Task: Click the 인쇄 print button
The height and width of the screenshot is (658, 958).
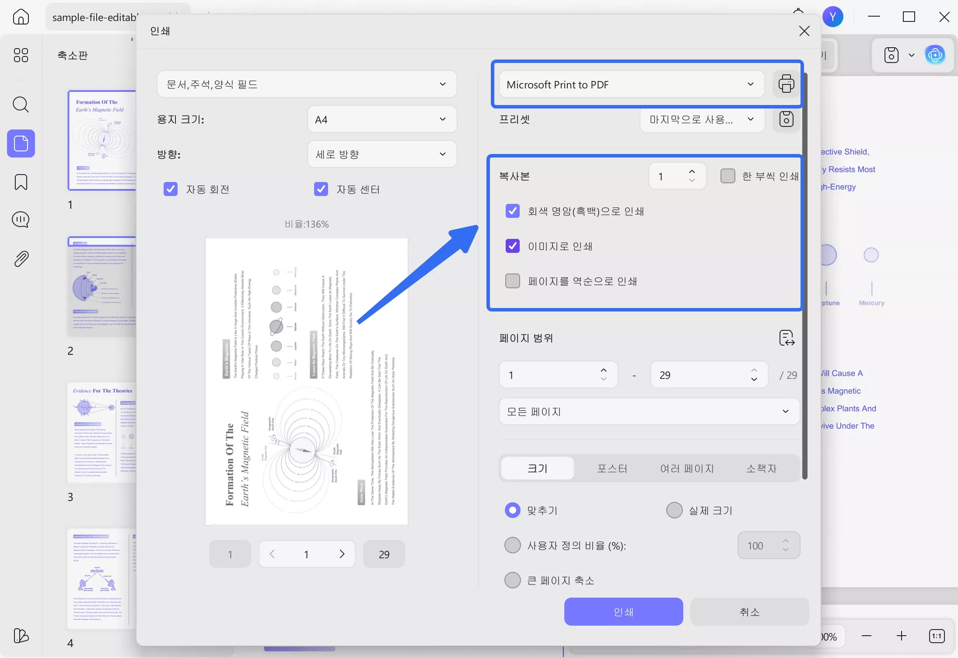Action: coord(623,612)
